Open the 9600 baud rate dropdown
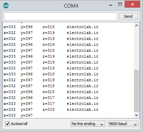The width and height of the screenshot is (143, 132). click(123, 124)
